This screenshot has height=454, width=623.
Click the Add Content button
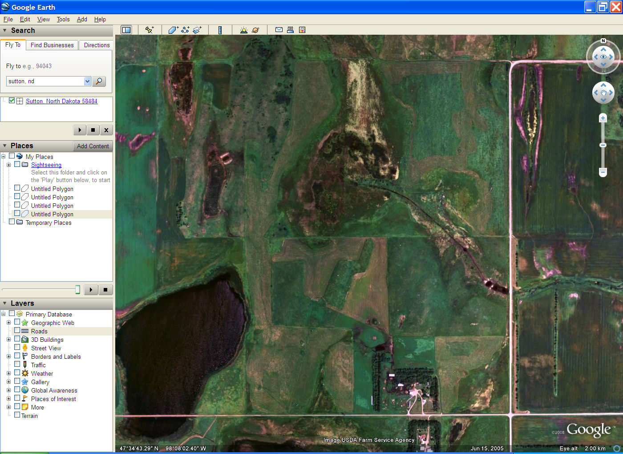(x=93, y=146)
